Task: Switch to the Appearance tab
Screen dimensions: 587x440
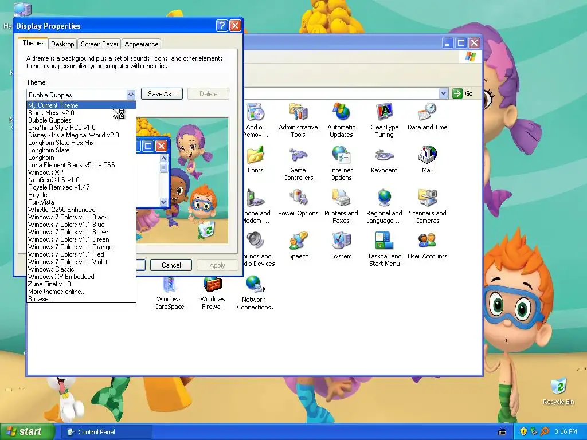Action: 142,44
